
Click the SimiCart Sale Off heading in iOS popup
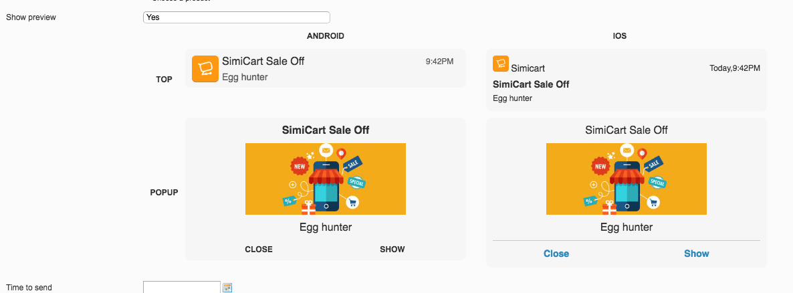coord(627,130)
